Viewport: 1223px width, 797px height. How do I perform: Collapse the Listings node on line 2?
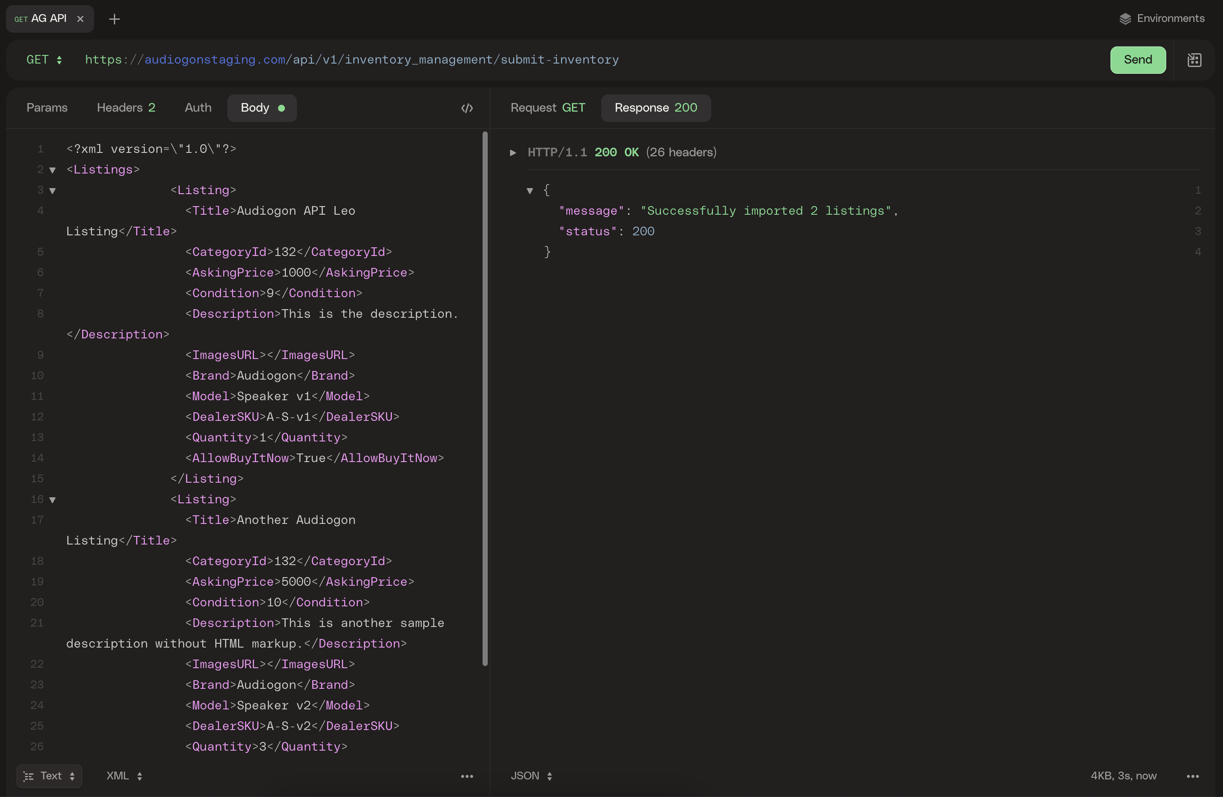(x=52, y=170)
